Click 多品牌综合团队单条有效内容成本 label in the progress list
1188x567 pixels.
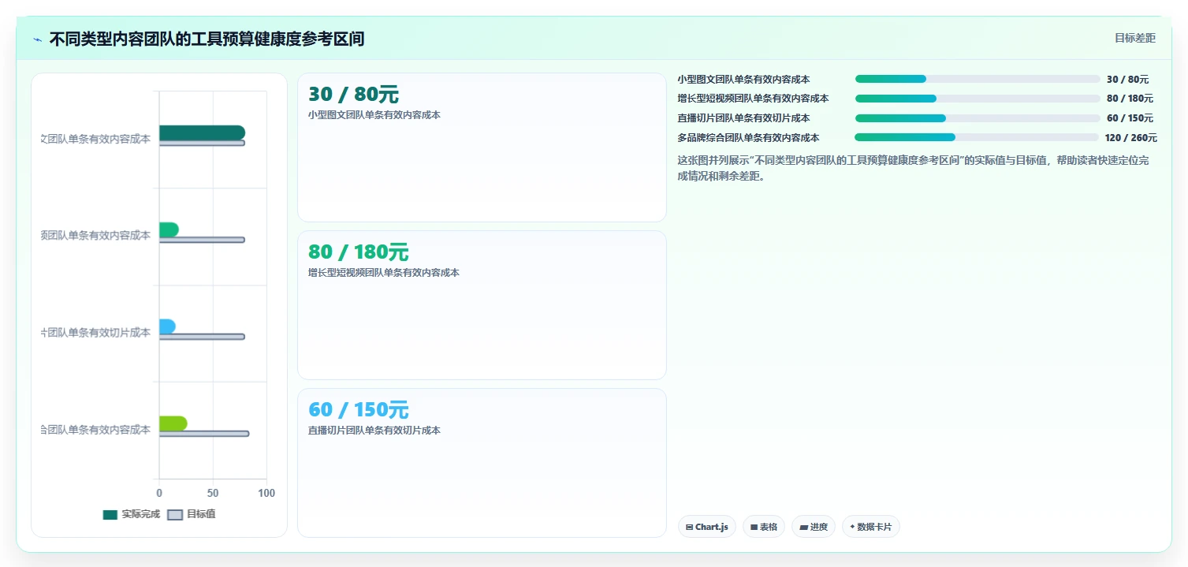(x=748, y=137)
